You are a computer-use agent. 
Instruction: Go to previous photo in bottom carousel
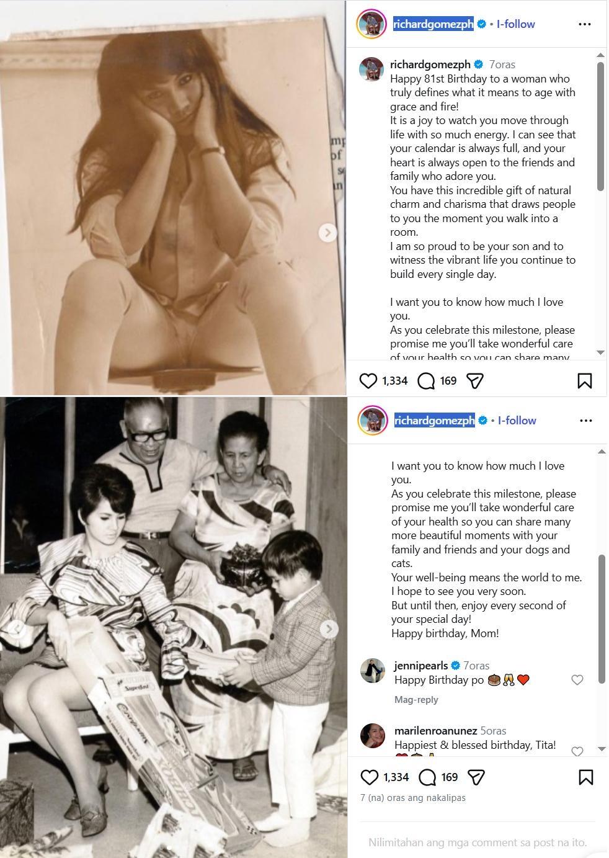pyautogui.click(x=17, y=628)
